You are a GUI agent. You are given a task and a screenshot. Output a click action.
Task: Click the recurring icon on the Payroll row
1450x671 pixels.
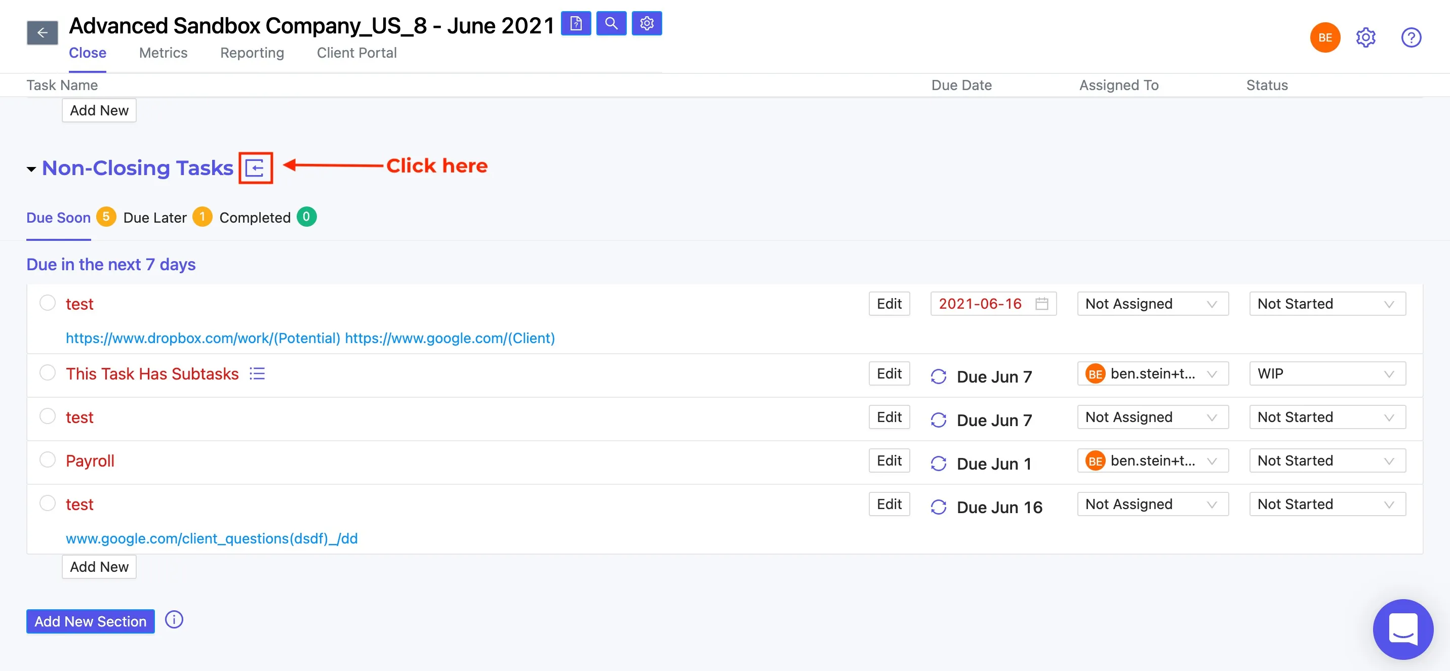(938, 464)
